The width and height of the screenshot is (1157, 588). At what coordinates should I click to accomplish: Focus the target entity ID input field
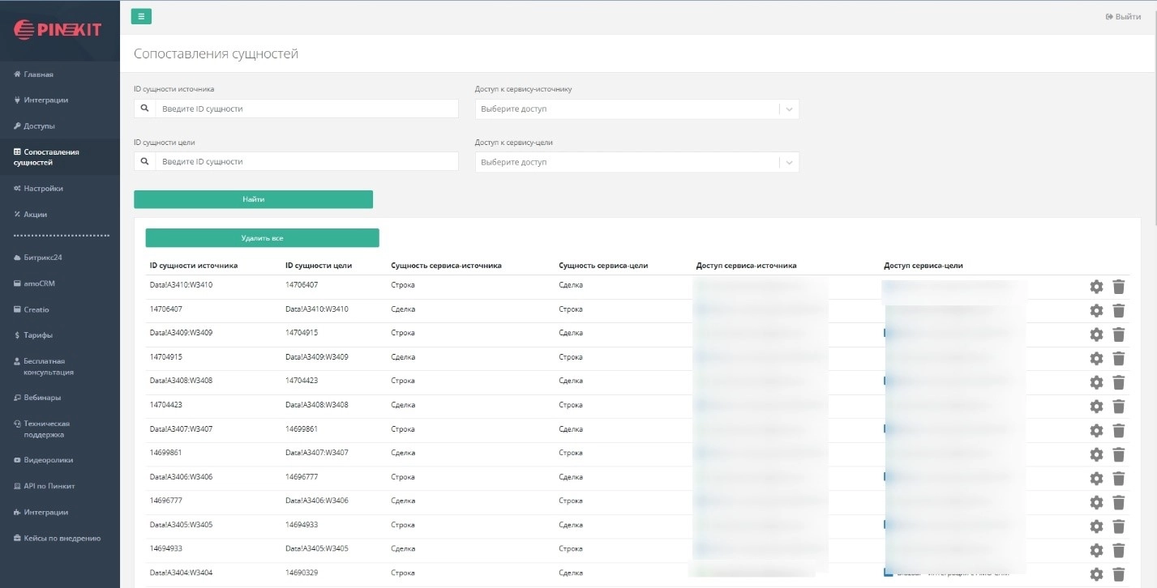tap(306, 162)
